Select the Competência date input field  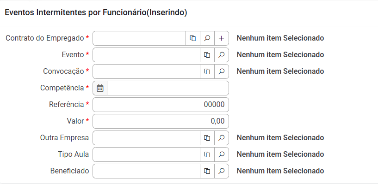coord(168,88)
